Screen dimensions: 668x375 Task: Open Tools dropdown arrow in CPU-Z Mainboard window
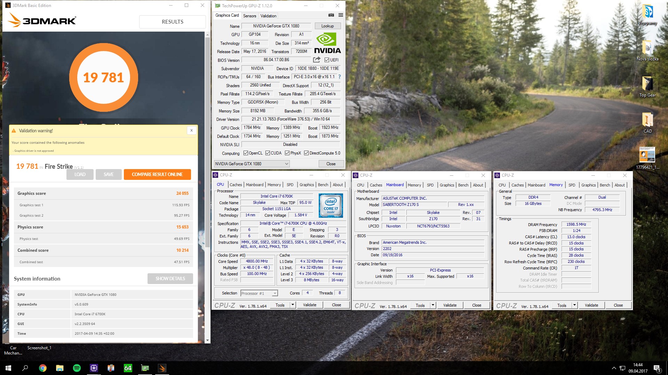click(x=433, y=305)
